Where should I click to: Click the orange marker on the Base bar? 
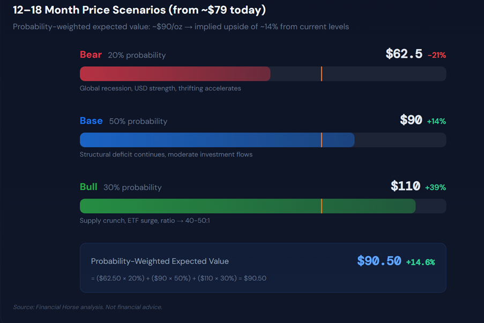tap(322, 140)
